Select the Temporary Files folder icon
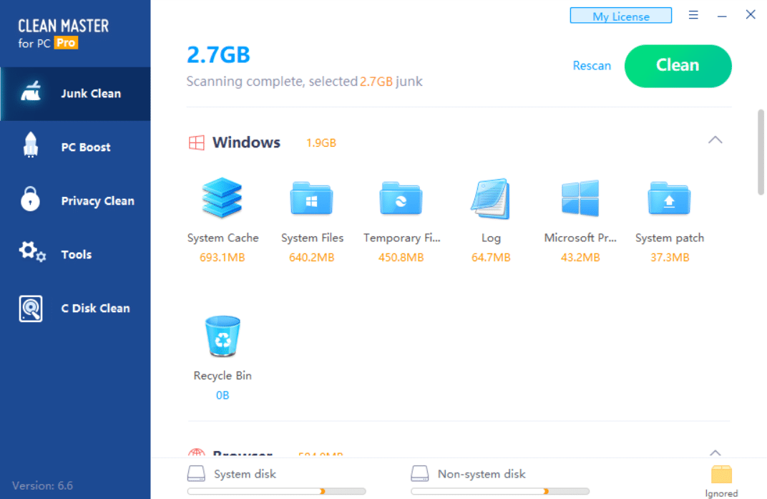The width and height of the screenshot is (767, 499). (401, 198)
